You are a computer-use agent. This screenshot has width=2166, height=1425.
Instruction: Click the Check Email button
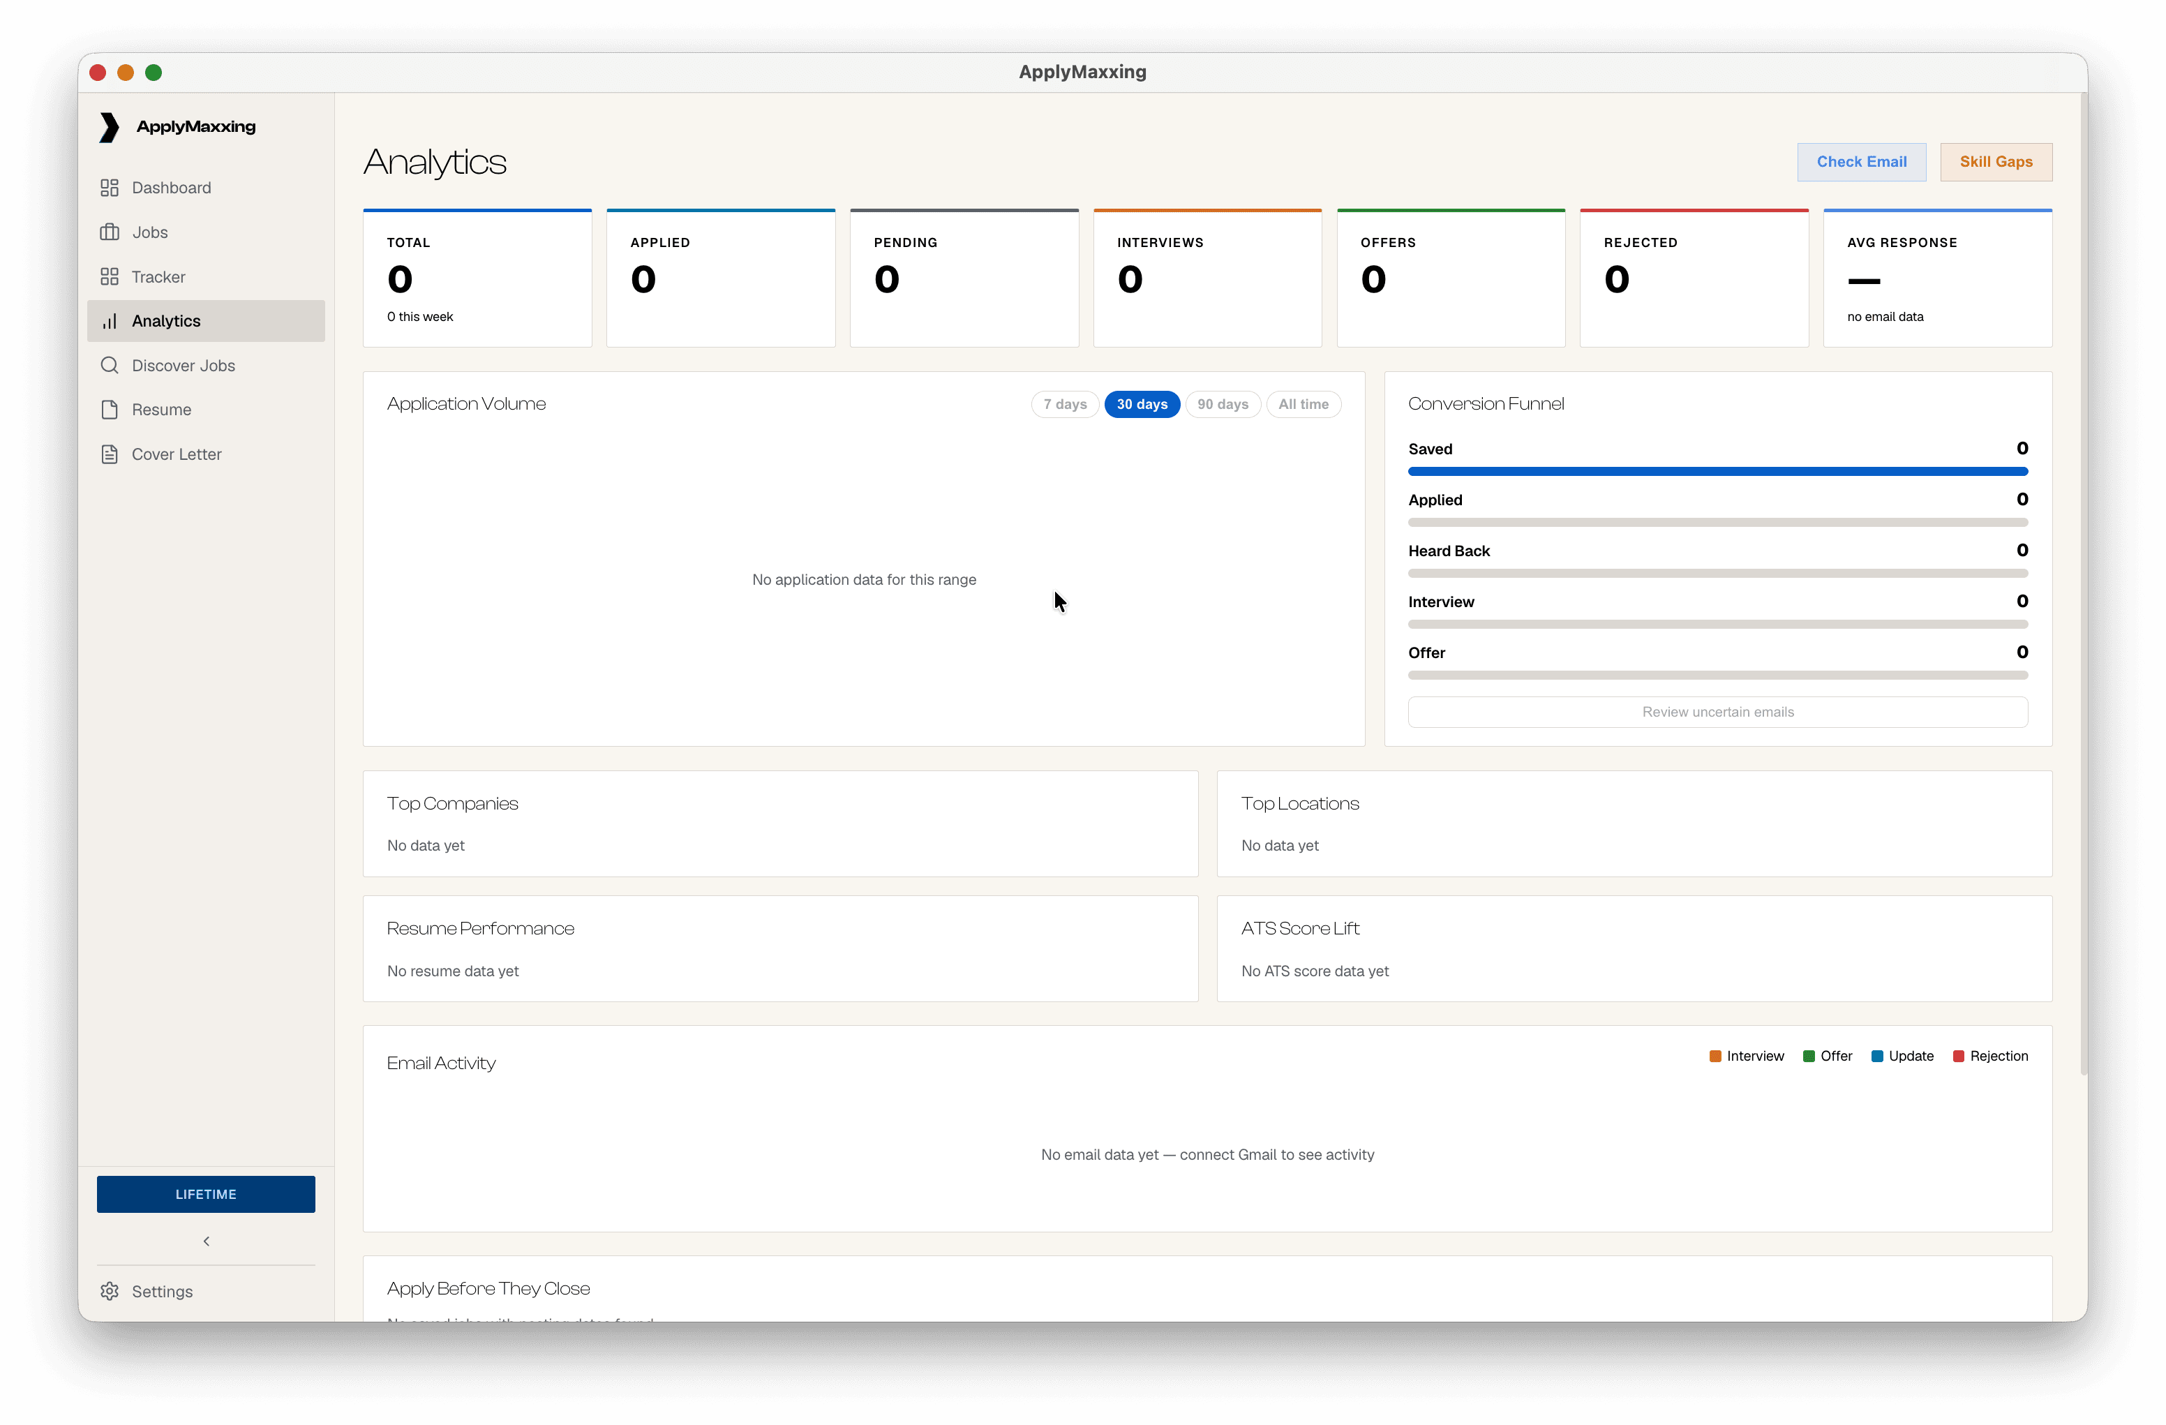pyautogui.click(x=1861, y=162)
